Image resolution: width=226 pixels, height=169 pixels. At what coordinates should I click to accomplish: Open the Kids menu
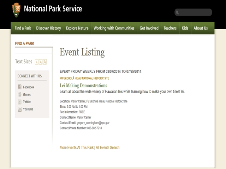click(x=185, y=28)
